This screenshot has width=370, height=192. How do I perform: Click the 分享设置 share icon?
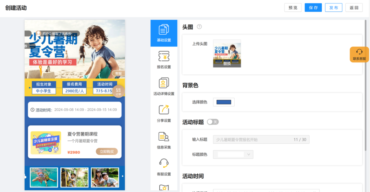coord(164,110)
